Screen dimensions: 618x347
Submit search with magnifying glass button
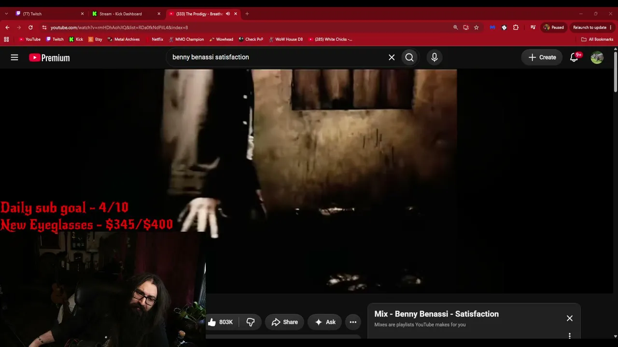[409, 57]
